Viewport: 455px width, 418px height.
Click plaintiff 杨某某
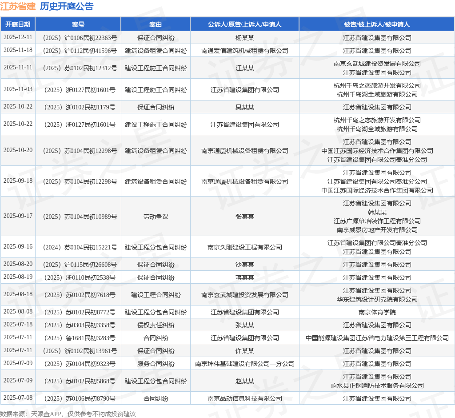245,38
